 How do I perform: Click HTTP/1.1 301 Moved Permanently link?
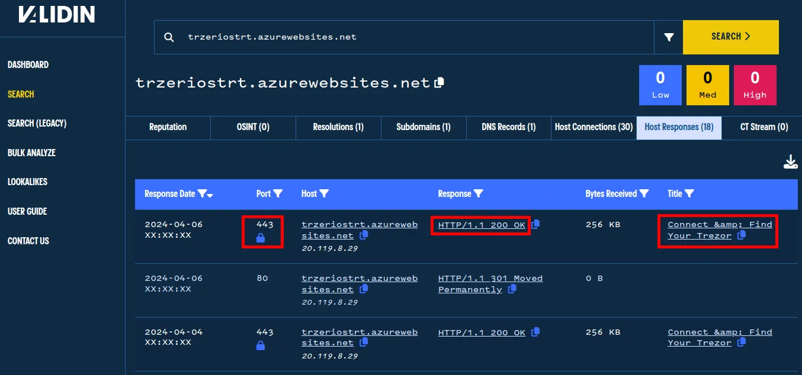490,284
